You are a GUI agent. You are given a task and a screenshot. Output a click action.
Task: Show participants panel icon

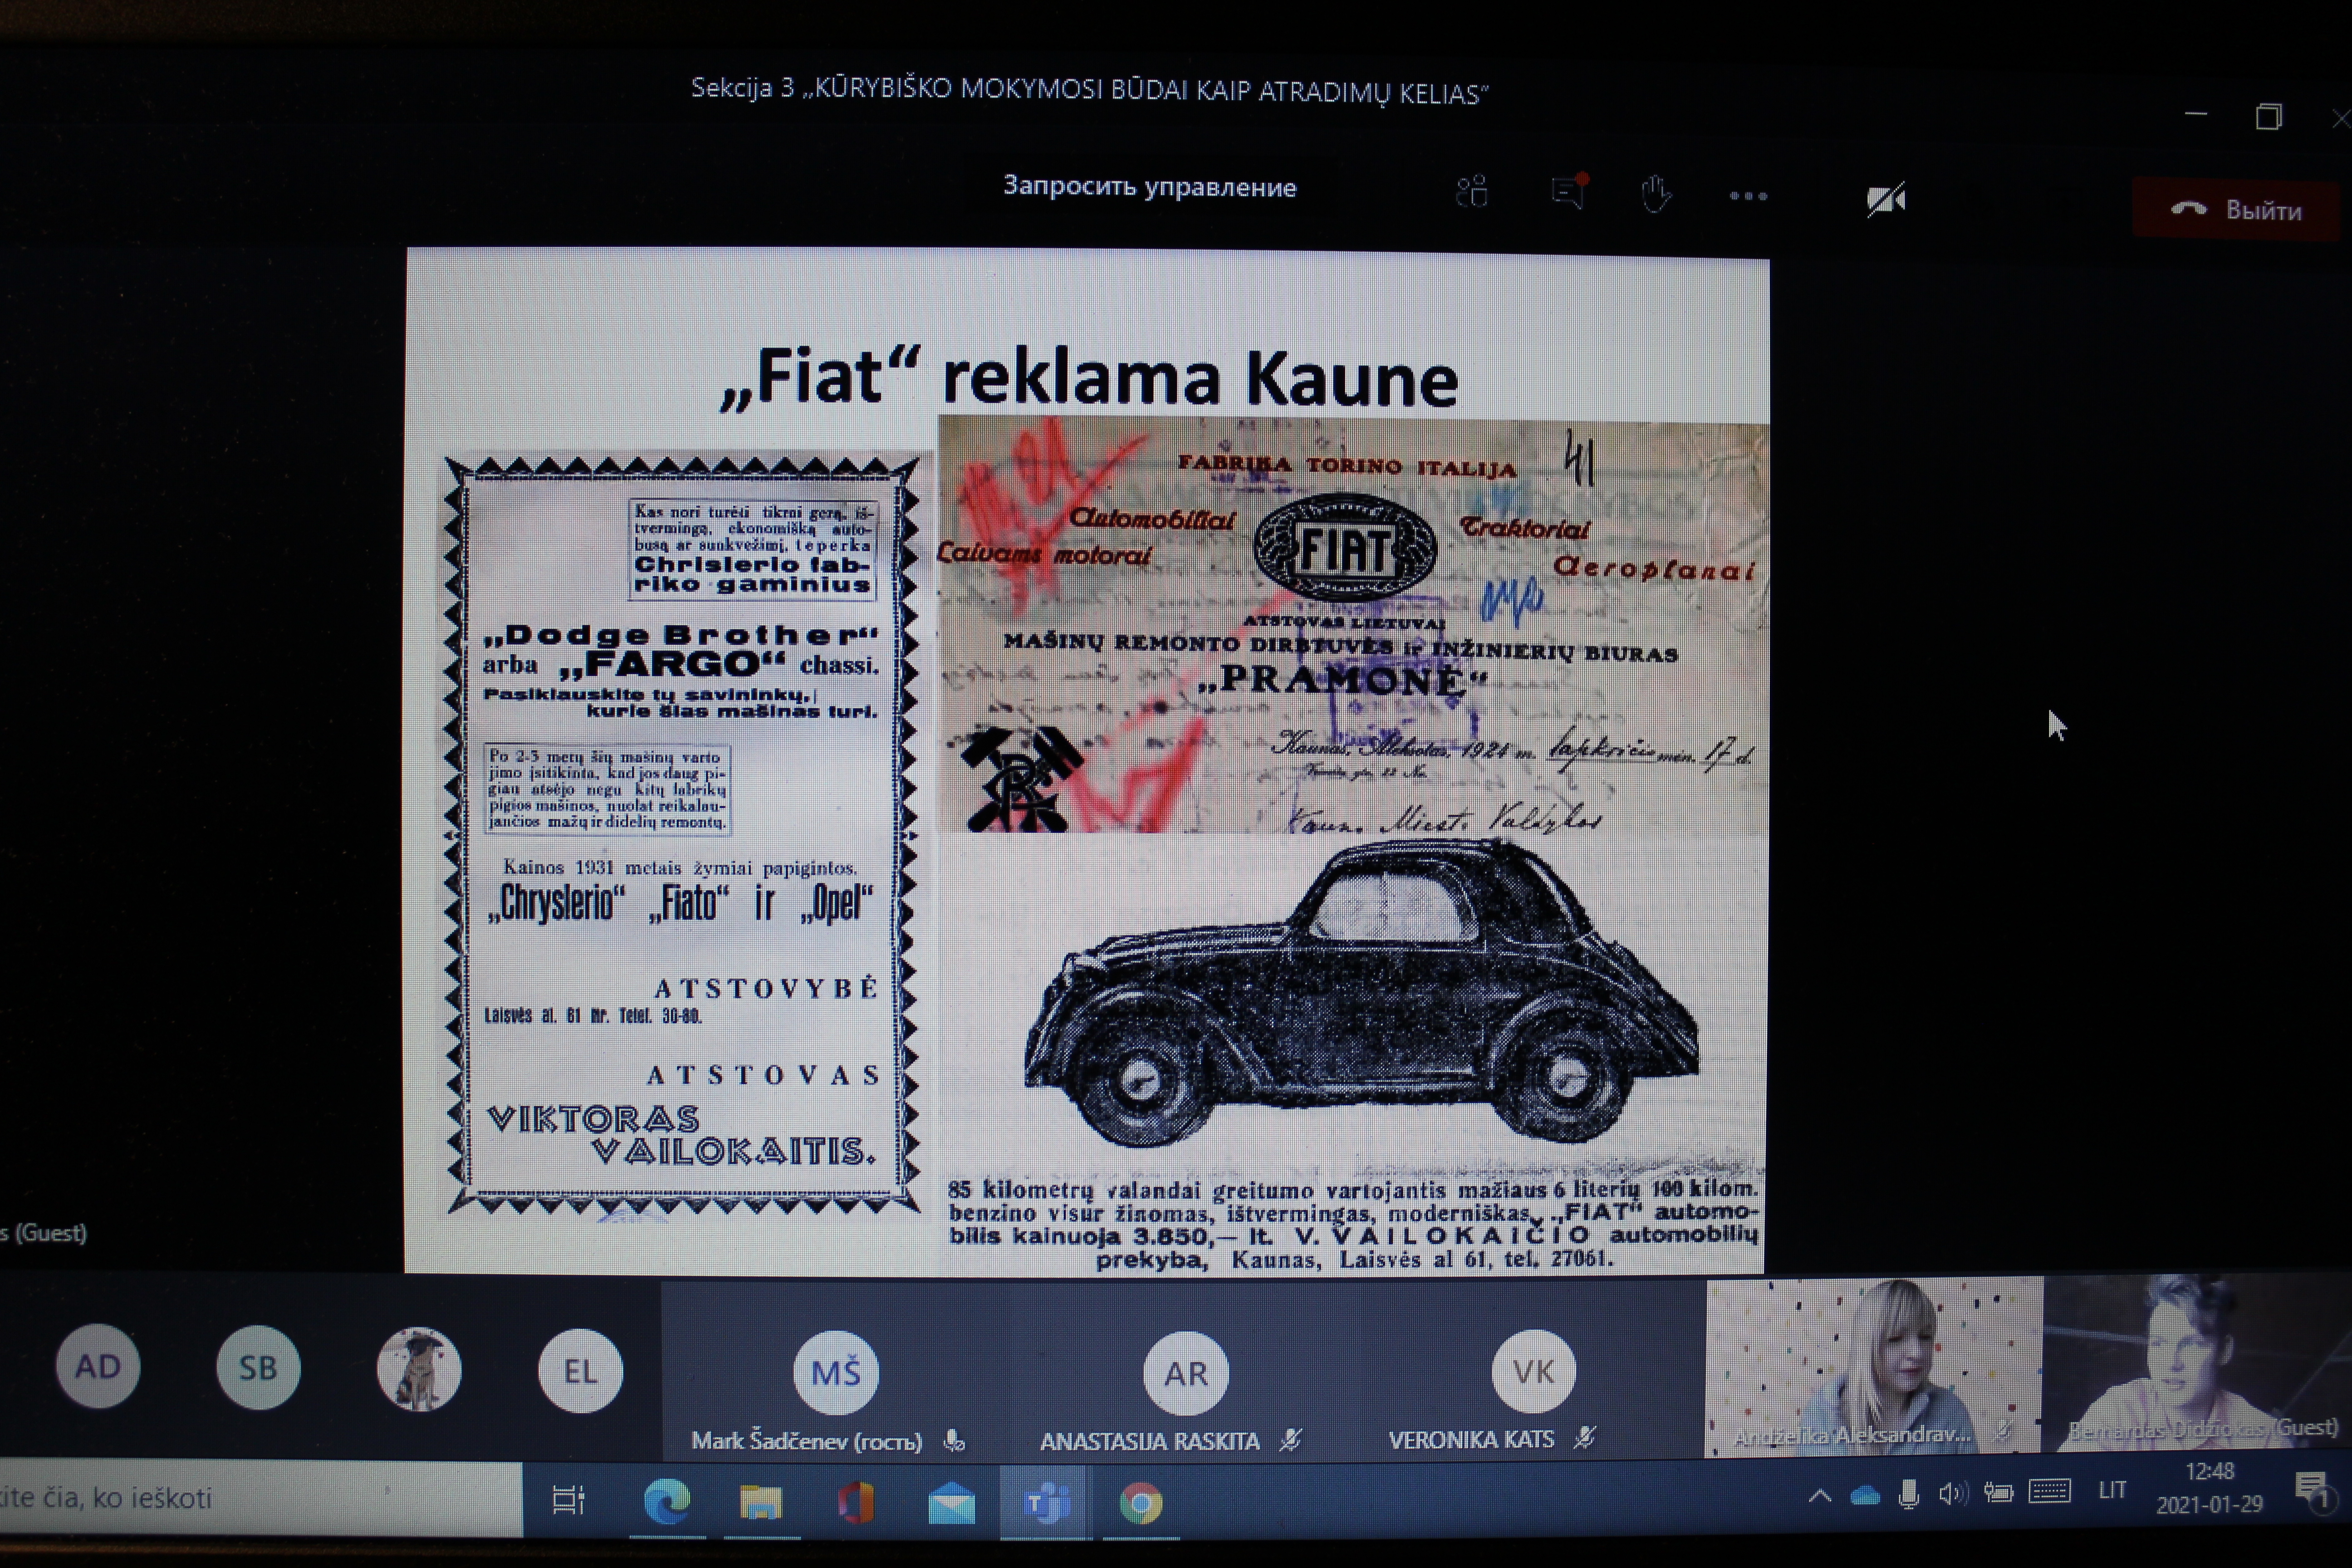(x=1472, y=192)
